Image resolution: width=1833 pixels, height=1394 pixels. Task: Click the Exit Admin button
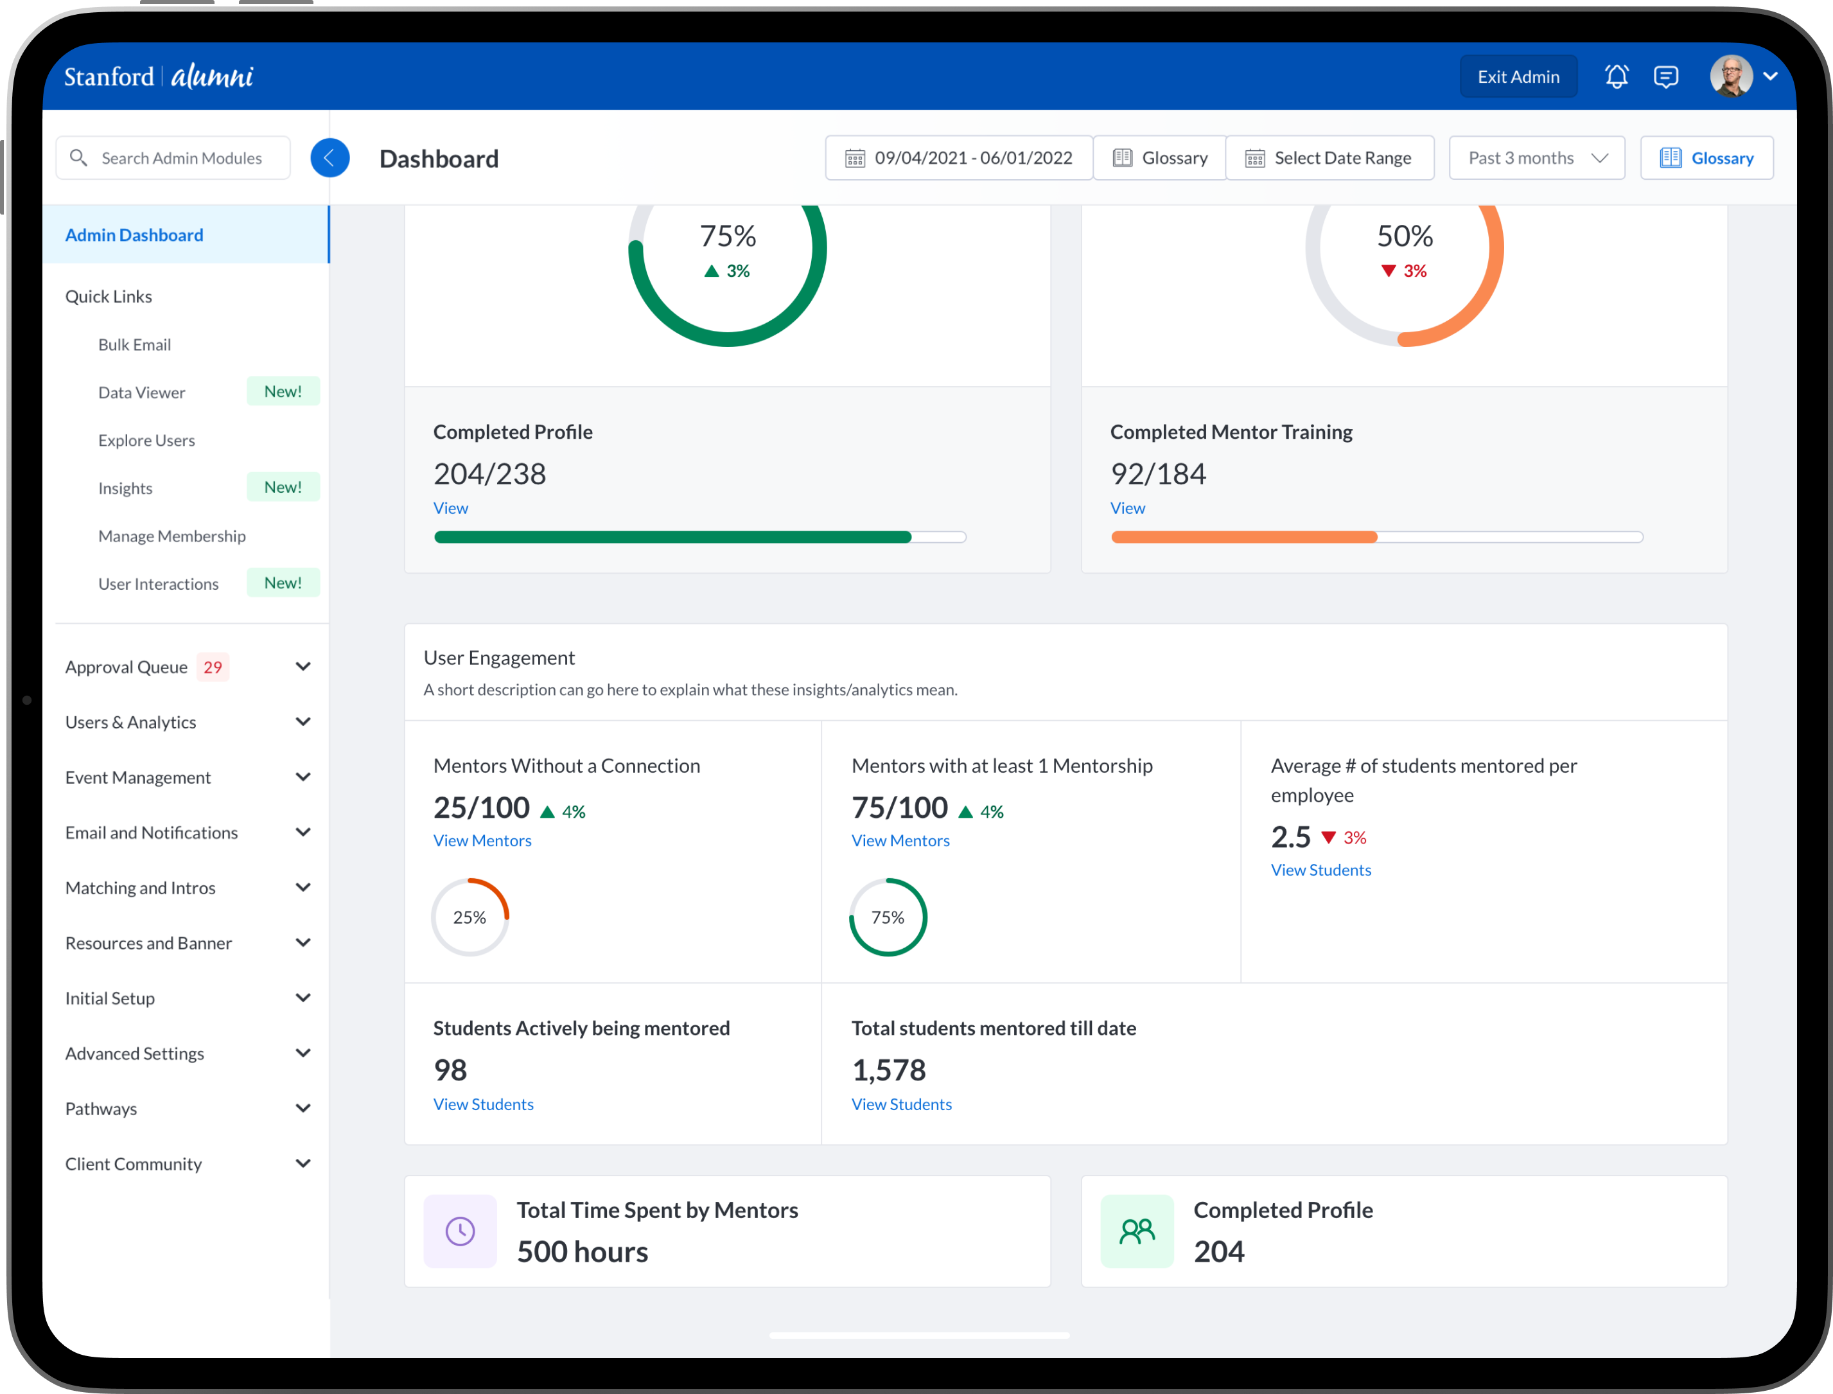pos(1518,76)
